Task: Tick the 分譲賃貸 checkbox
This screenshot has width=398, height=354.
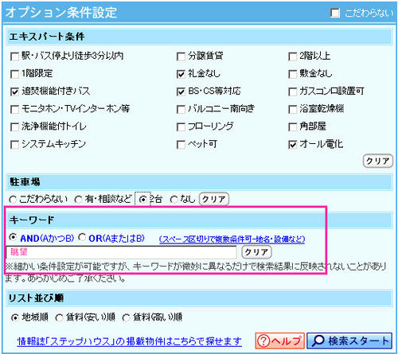Action: pyautogui.click(x=181, y=56)
